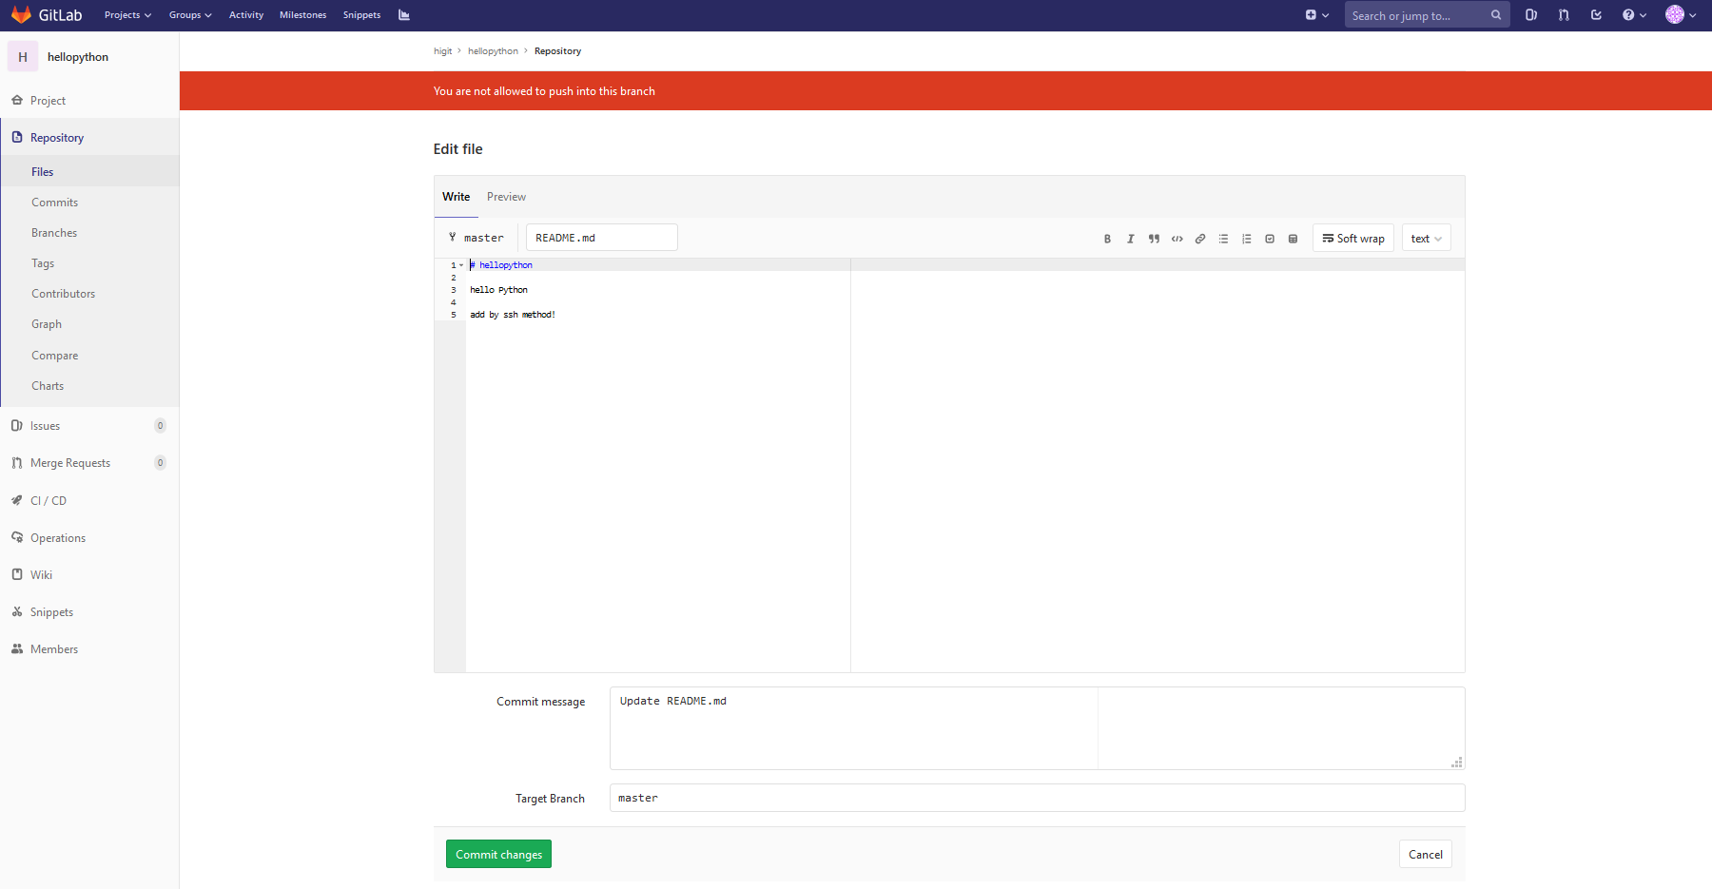Open the user avatar menu

click(x=1681, y=15)
